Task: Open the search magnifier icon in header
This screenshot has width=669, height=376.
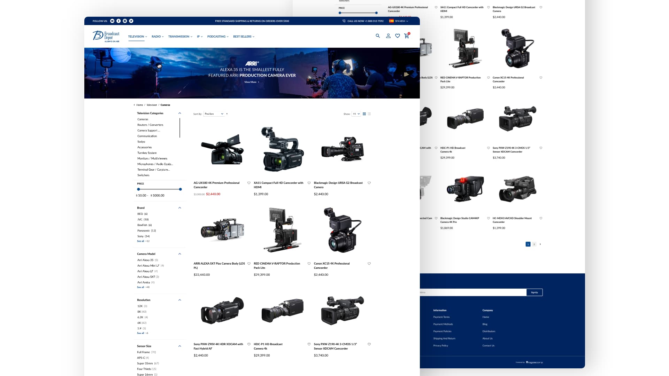Action: point(378,36)
